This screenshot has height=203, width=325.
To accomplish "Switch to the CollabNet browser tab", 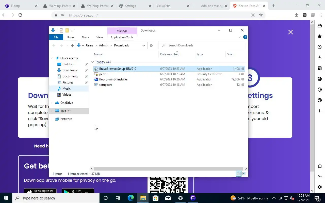I will click(x=173, y=6).
